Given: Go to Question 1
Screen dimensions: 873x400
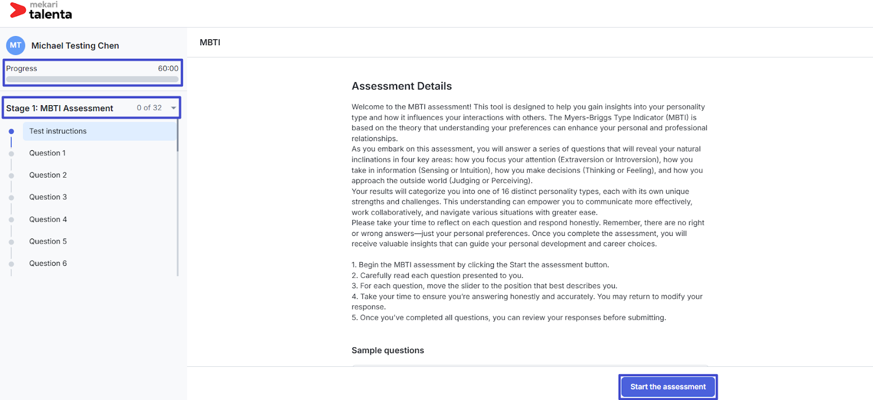Looking at the screenshot, I should pyautogui.click(x=47, y=153).
